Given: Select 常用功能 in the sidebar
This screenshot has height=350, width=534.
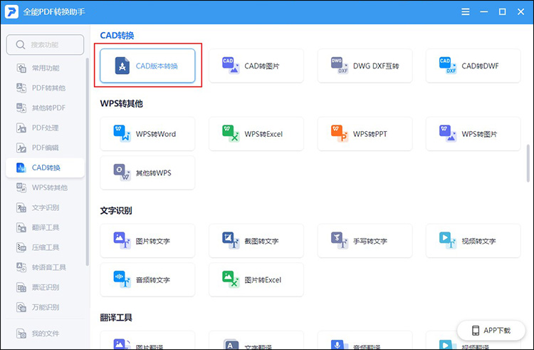Looking at the screenshot, I should coord(45,68).
